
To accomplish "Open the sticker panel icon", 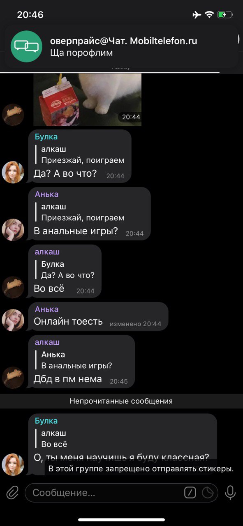I will (208, 492).
